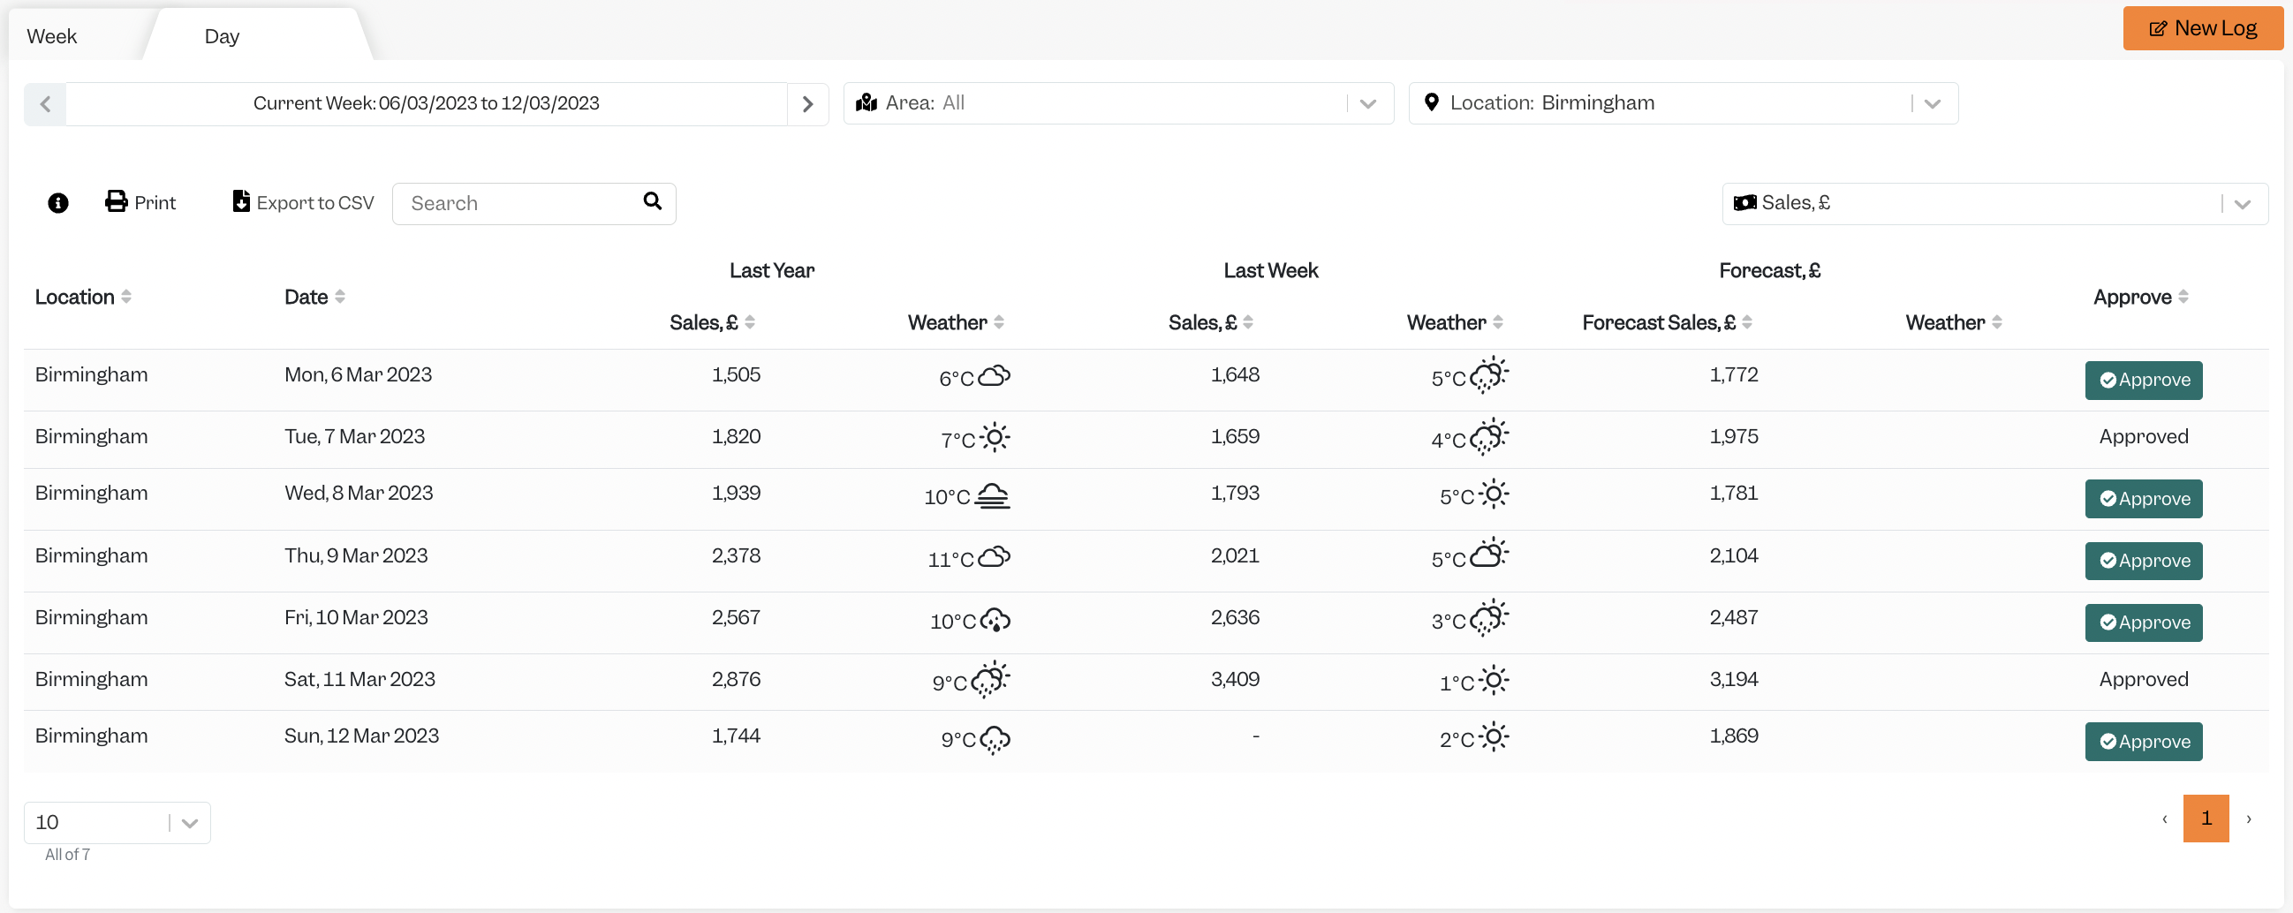Click into the Search field
This screenshot has height=913, width=2293.
click(521, 204)
